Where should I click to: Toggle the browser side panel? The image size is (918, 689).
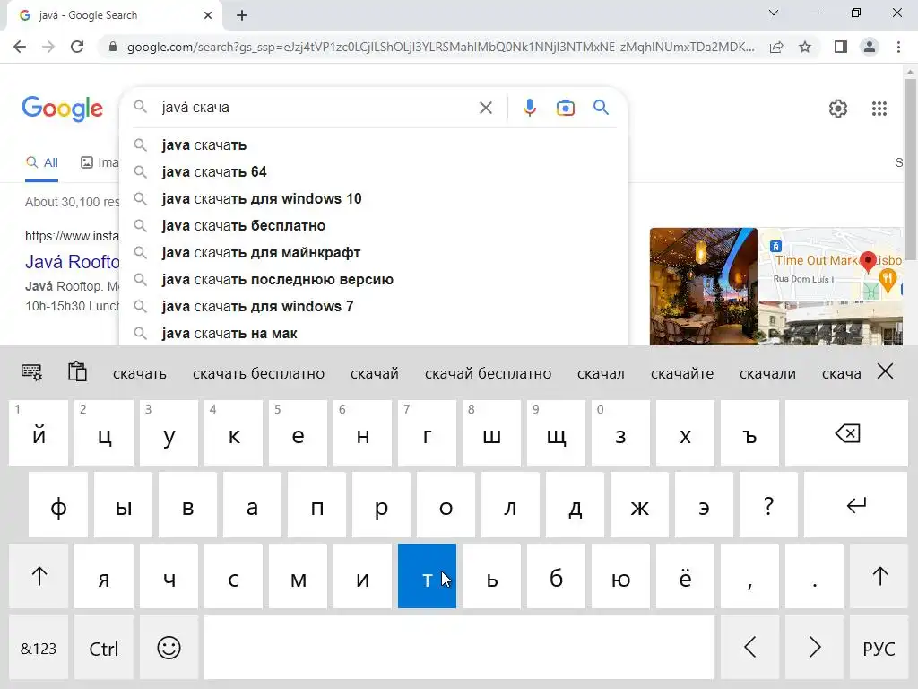tap(841, 47)
